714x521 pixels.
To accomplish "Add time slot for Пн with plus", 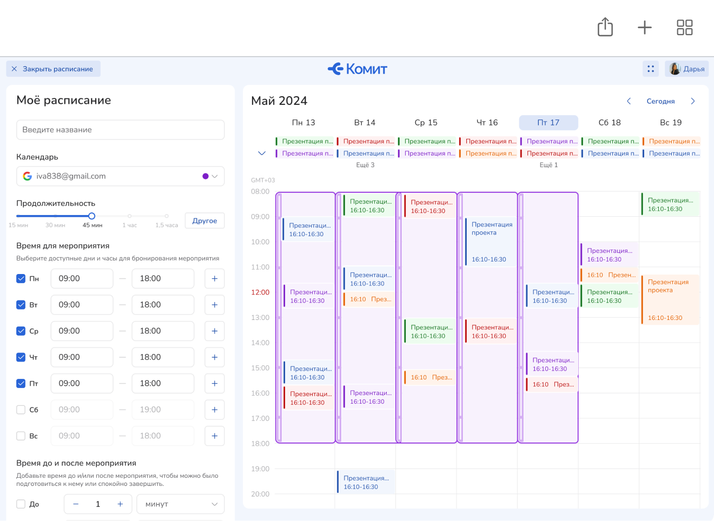I will (x=214, y=279).
